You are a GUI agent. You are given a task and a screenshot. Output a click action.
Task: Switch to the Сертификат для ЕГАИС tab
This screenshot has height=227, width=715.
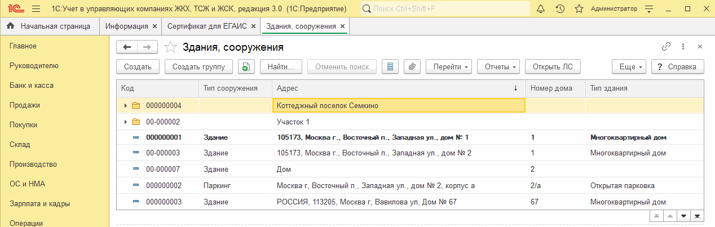click(205, 26)
